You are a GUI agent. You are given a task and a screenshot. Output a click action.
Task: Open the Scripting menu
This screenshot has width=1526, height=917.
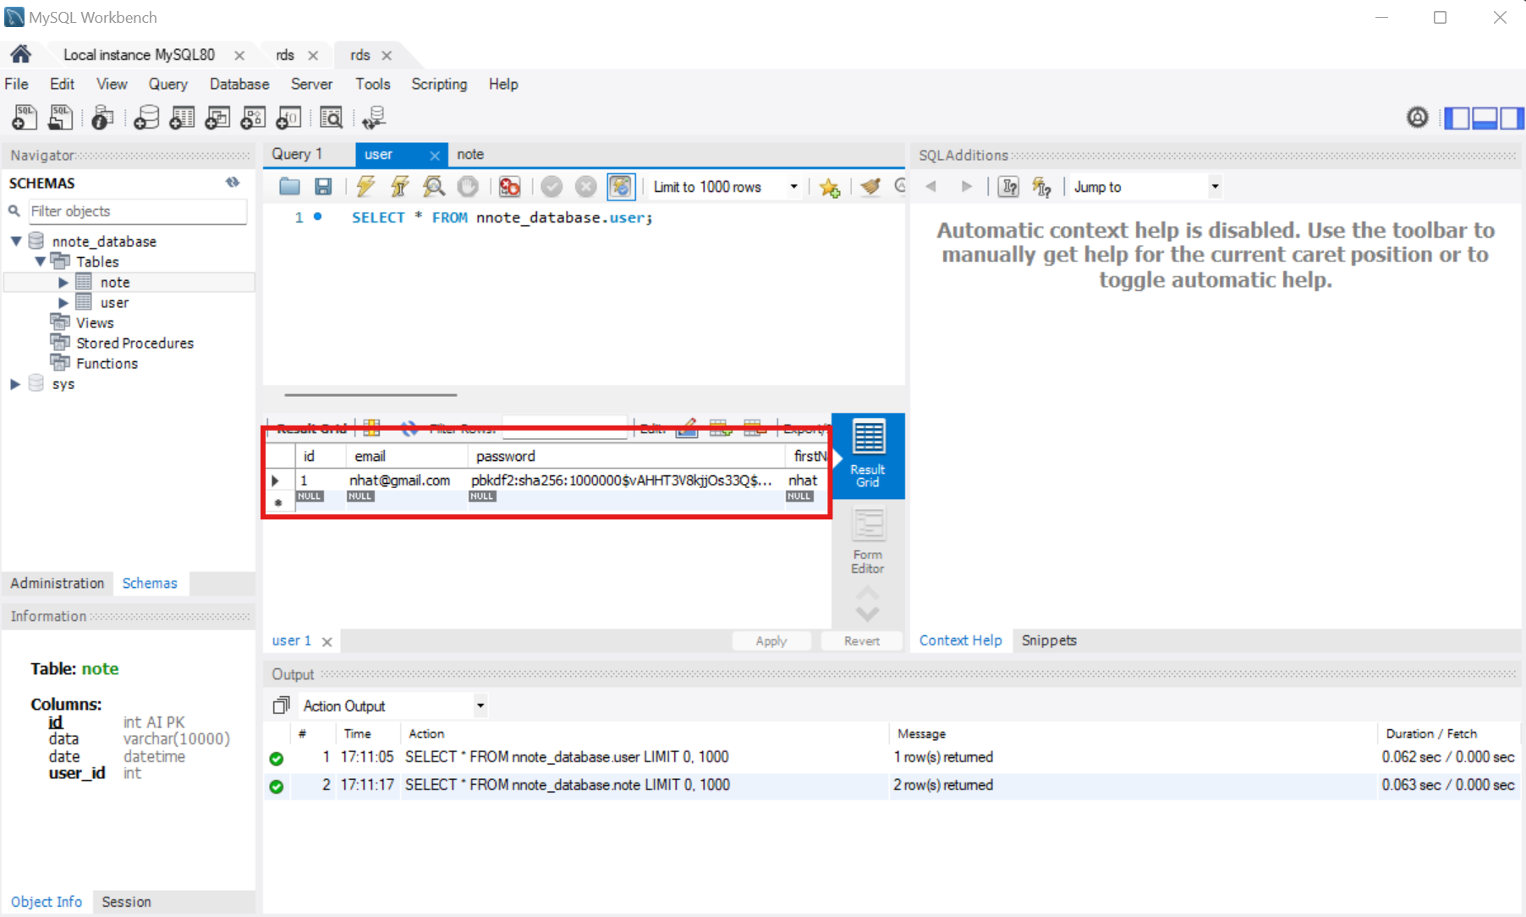pos(439,84)
